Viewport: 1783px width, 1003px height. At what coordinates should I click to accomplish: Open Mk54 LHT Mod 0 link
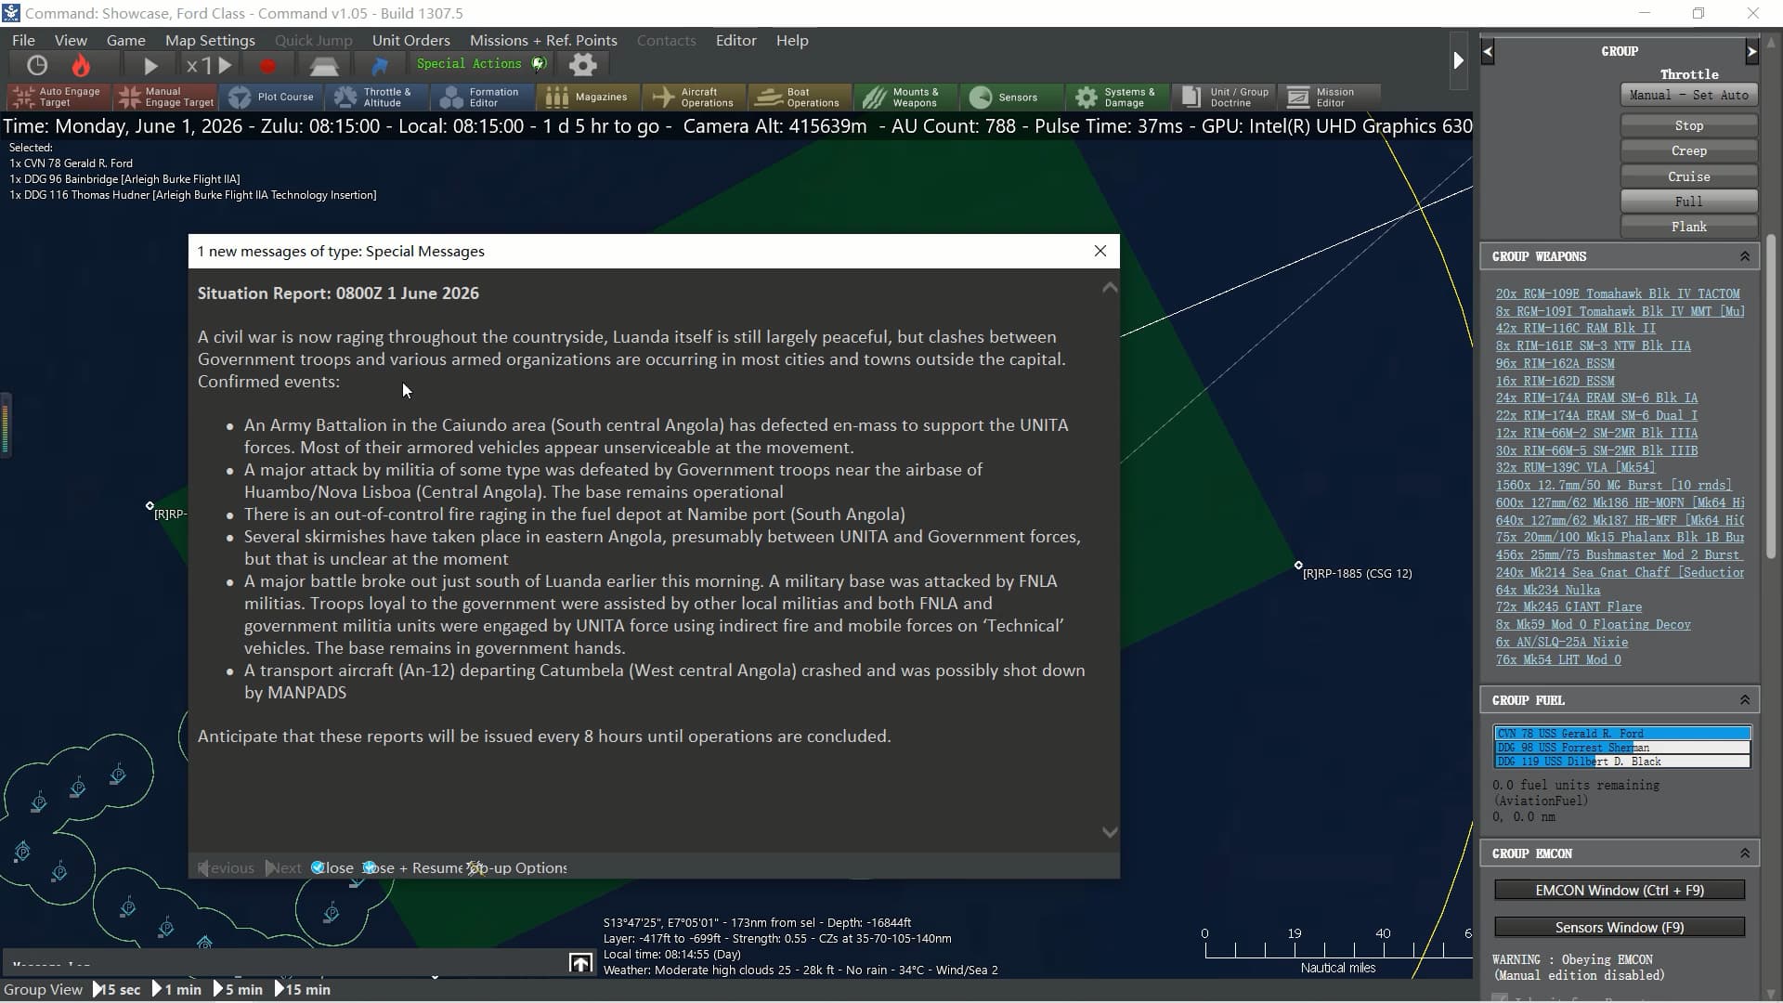click(1557, 659)
